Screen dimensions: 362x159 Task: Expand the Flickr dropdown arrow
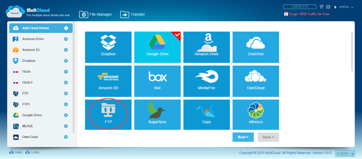click(x=66, y=72)
